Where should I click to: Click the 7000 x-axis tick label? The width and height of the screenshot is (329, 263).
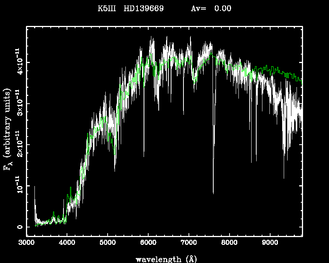188,243
